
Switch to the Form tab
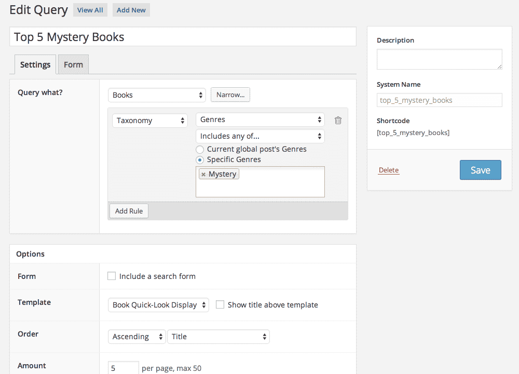74,64
